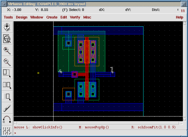Click the Properties sliders icon
188x137 pixels.
pos(7,131)
